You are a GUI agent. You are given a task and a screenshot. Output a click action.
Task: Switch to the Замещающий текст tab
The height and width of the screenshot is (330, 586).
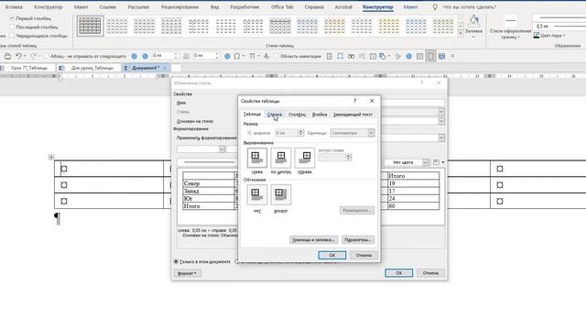click(353, 114)
